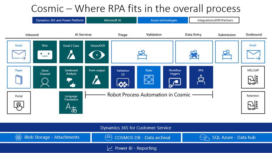Click the Power BI - Reporting bar

click(136, 148)
